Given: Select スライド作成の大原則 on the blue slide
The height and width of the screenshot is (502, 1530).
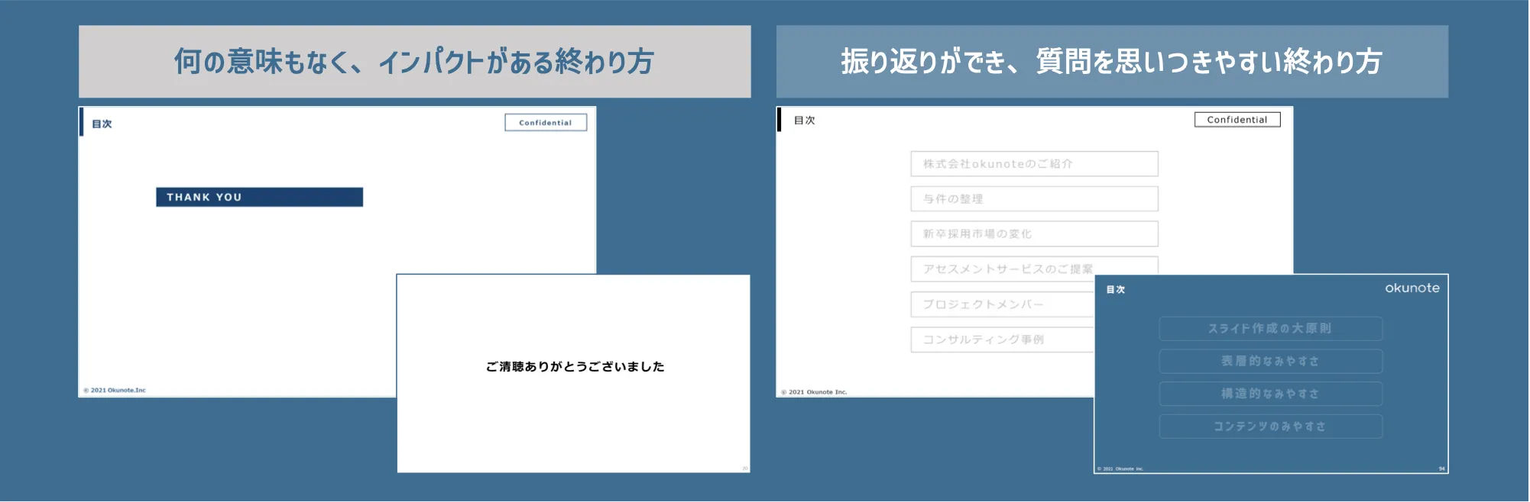Looking at the screenshot, I should coord(1269,329).
